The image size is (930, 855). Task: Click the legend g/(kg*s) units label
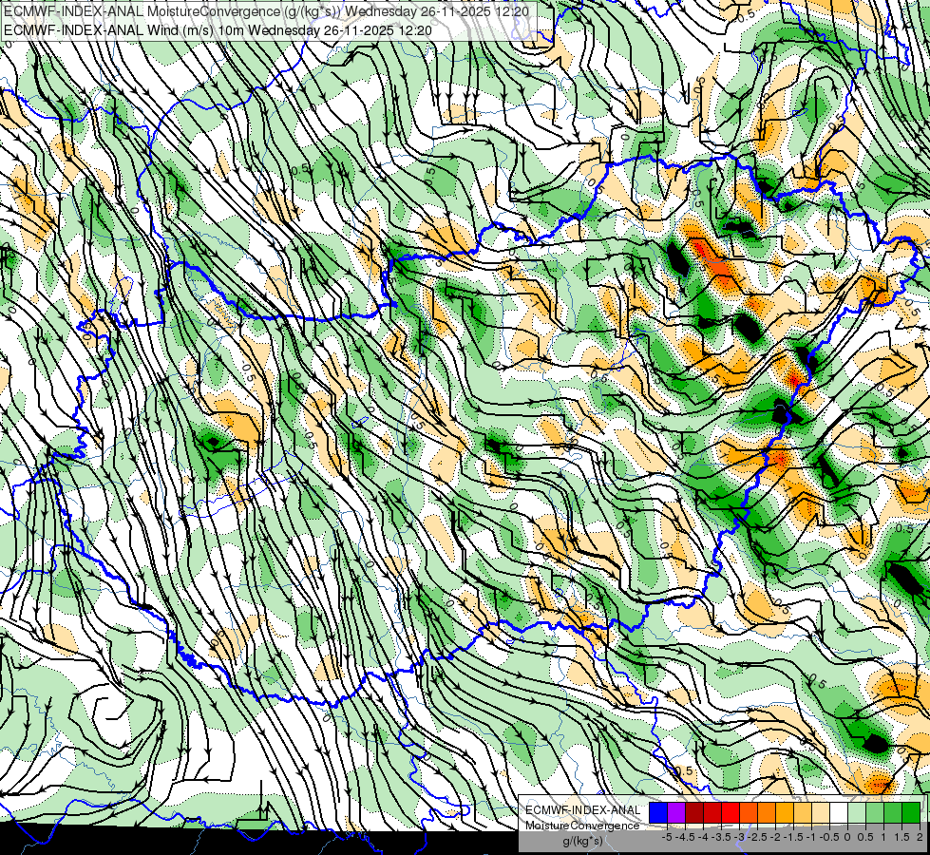pos(582,841)
